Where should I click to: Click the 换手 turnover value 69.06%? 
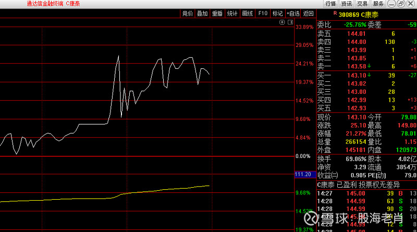pyautogui.click(x=356, y=160)
